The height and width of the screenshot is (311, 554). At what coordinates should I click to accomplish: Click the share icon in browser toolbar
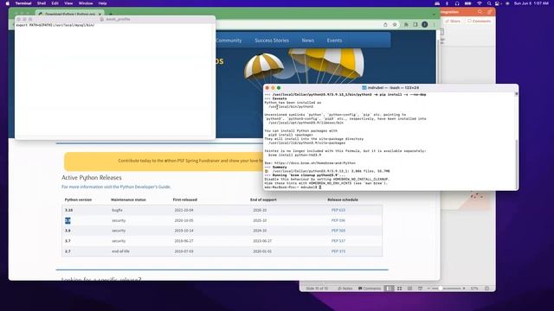(385, 24)
